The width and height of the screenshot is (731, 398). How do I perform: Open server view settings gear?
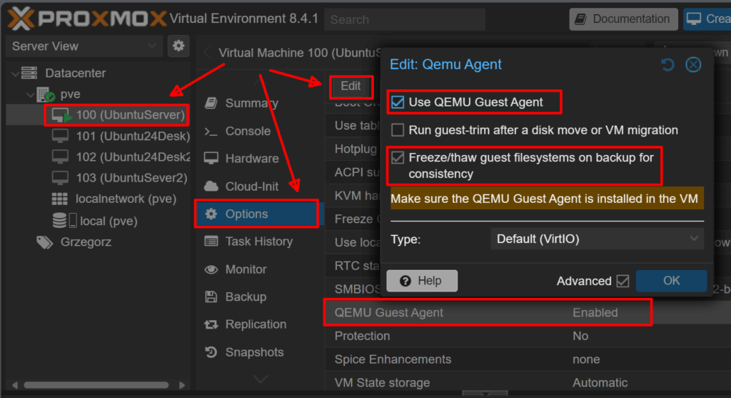pos(178,46)
